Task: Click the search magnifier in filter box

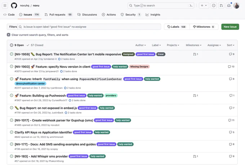Action: pos(20,27)
